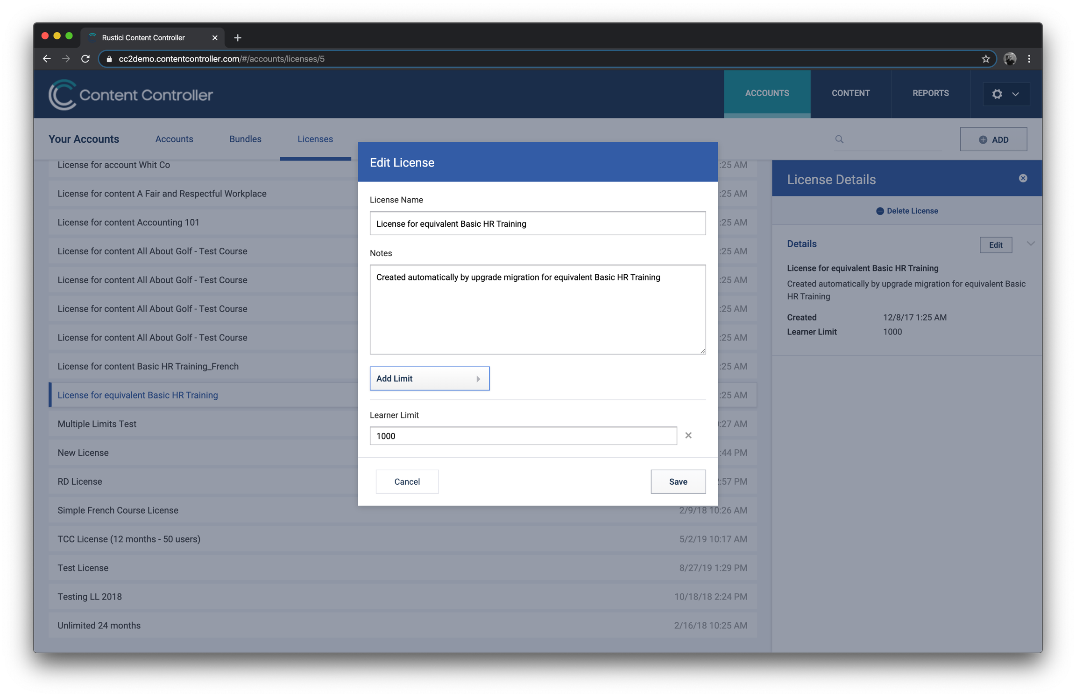This screenshot has height=697, width=1076.
Task: Open the settings gear dropdown
Action: [1005, 94]
